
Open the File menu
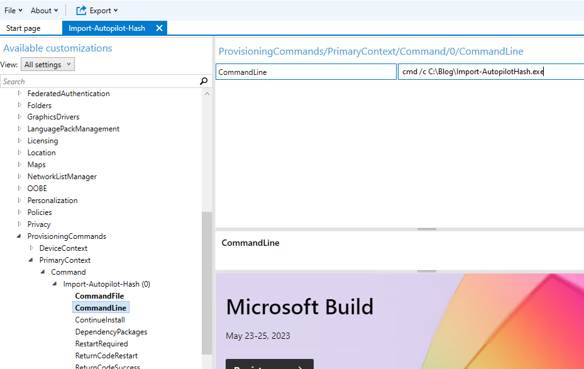coord(13,10)
